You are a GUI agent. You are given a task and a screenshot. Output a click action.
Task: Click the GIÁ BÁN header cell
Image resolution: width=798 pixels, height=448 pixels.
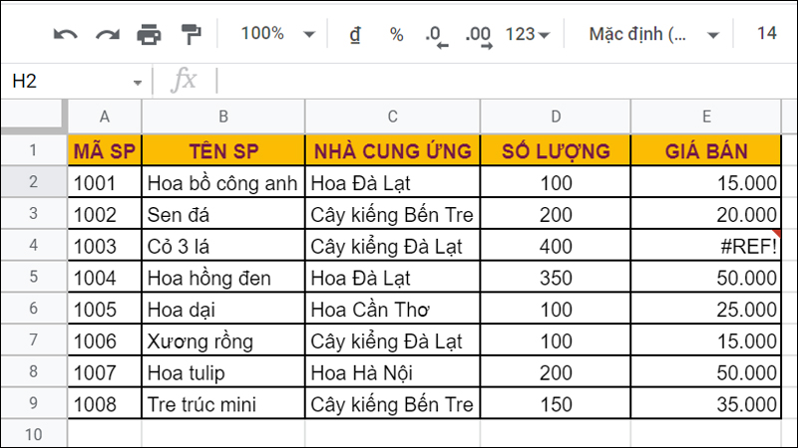[x=705, y=150]
